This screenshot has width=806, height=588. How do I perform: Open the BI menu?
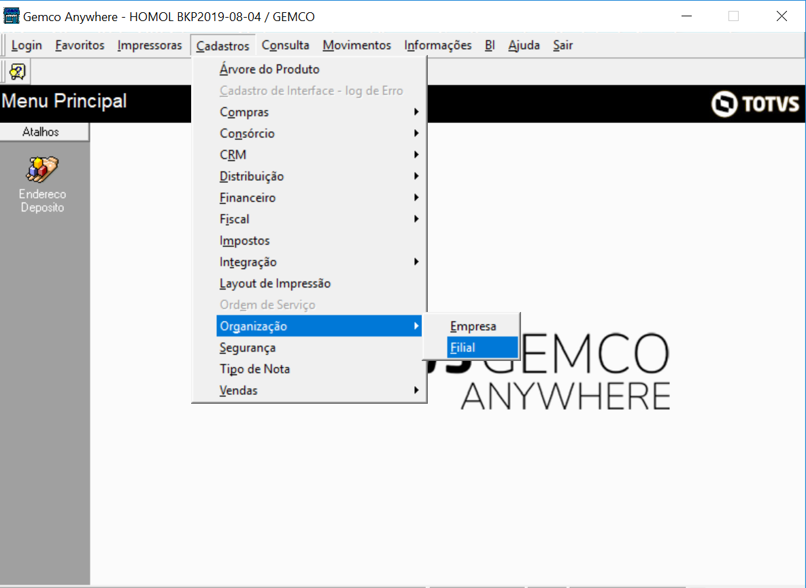[489, 45]
